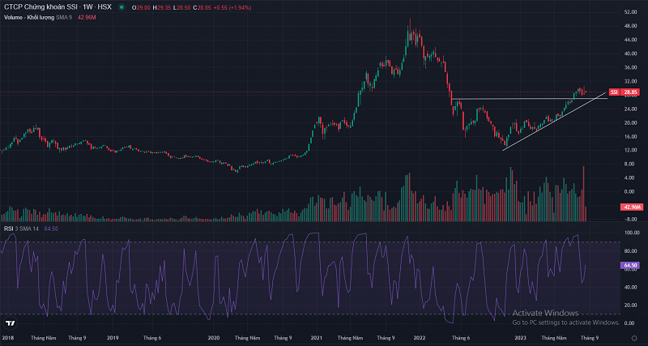The height and width of the screenshot is (346, 648).
Task: Click the 52.00 level on price scale
Action: (x=629, y=13)
